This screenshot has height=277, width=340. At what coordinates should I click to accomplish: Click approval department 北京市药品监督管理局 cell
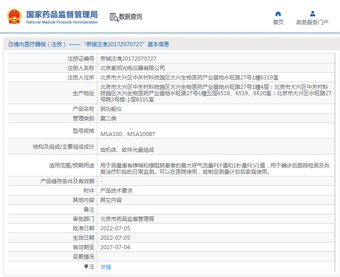coord(127,219)
